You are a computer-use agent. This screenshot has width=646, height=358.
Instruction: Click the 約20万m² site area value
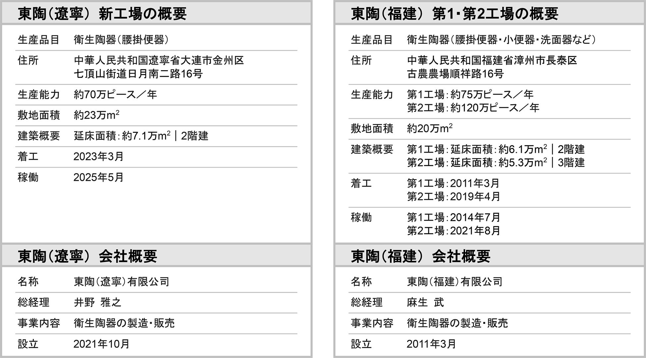coord(430,128)
